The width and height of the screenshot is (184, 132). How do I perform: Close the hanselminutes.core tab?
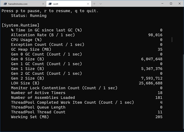43,4
